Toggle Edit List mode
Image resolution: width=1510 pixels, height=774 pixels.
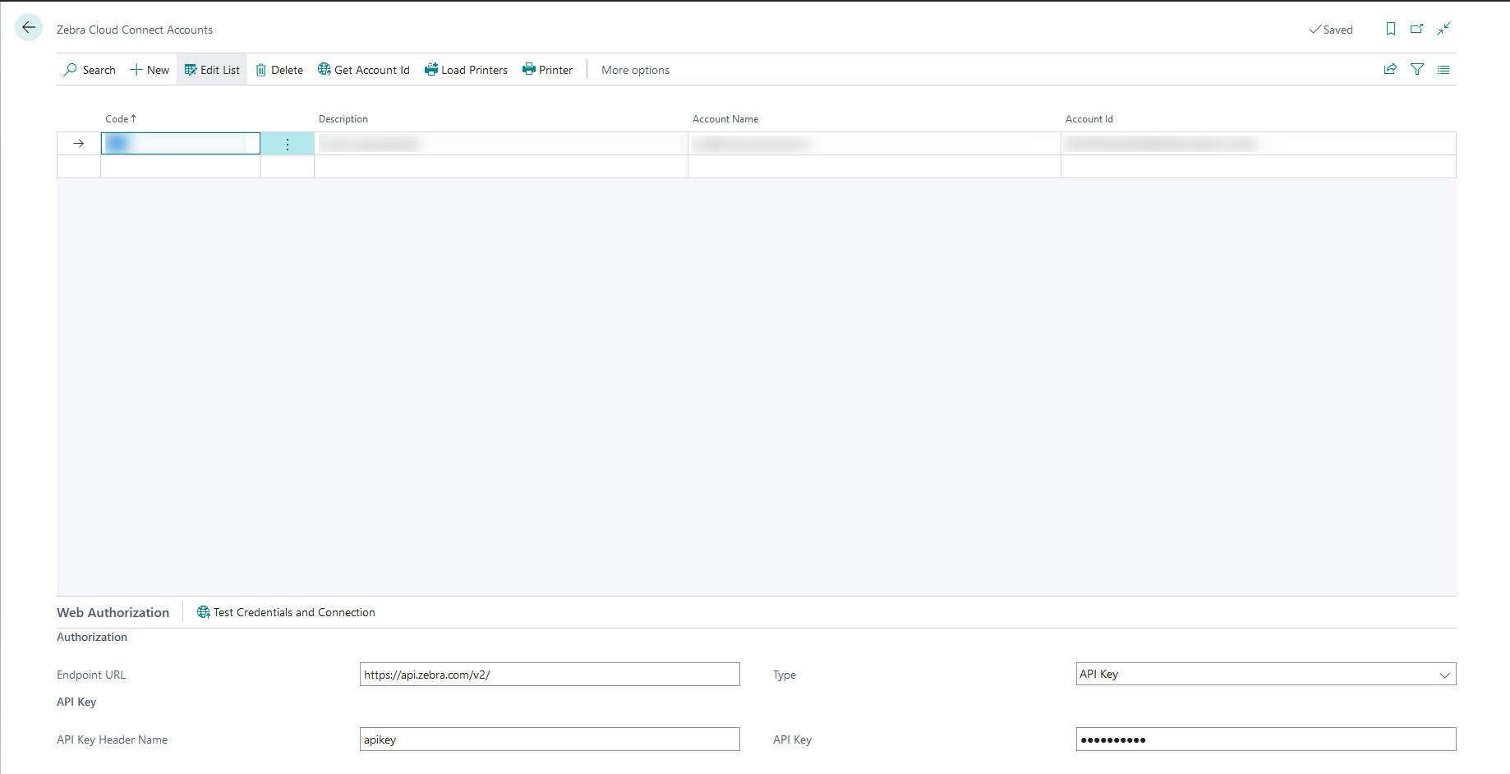[212, 70]
